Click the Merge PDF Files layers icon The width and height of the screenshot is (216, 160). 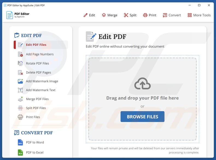tap(20, 99)
